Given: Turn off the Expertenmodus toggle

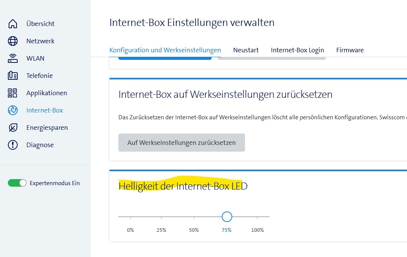Looking at the screenshot, I should (17, 183).
